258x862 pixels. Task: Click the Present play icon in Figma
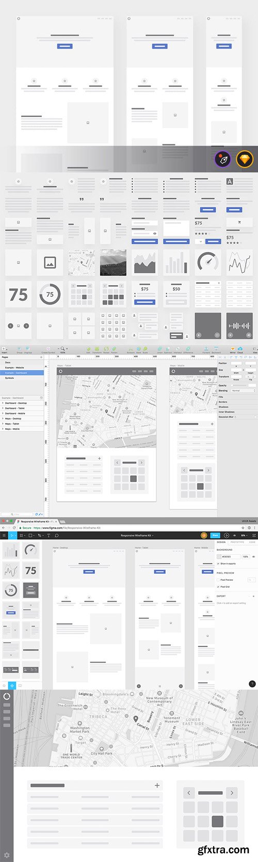click(x=226, y=535)
